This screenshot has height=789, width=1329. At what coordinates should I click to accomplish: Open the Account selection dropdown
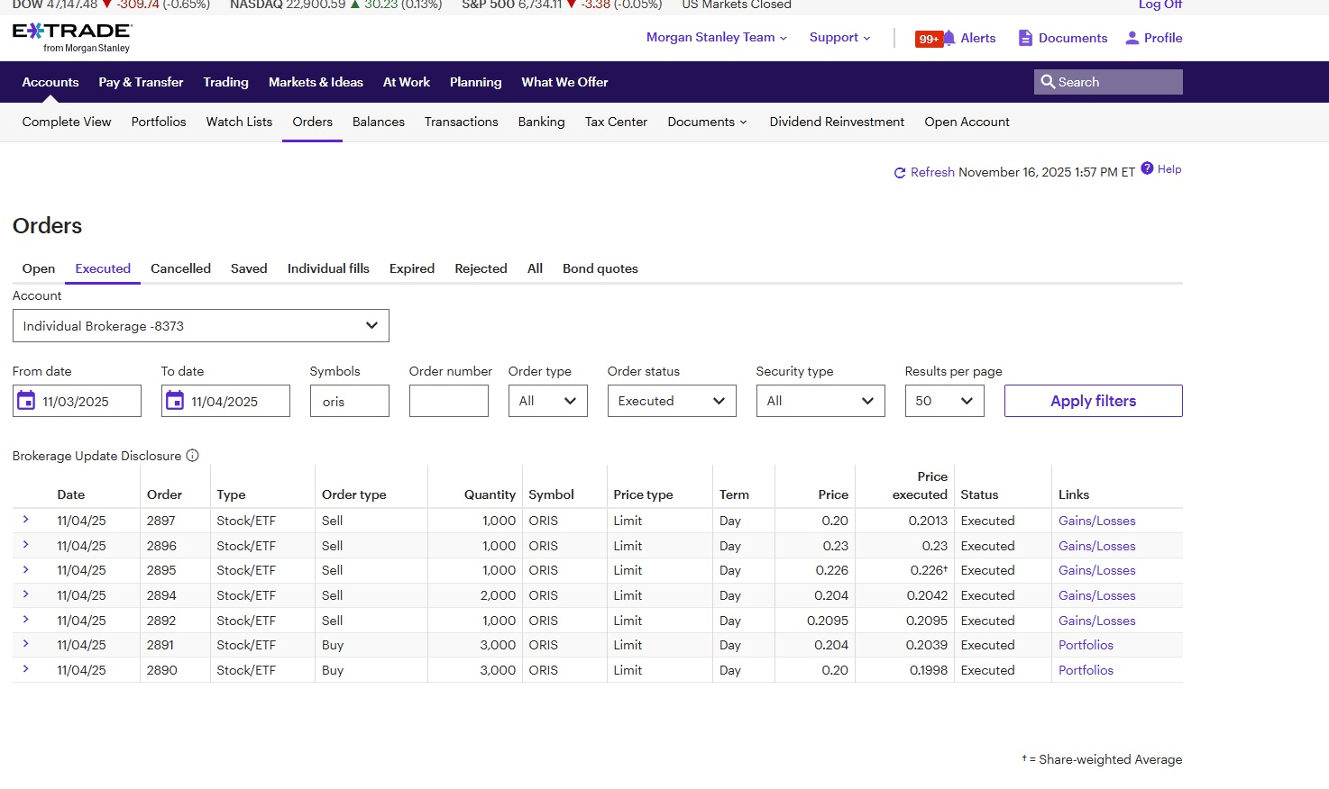tap(200, 326)
